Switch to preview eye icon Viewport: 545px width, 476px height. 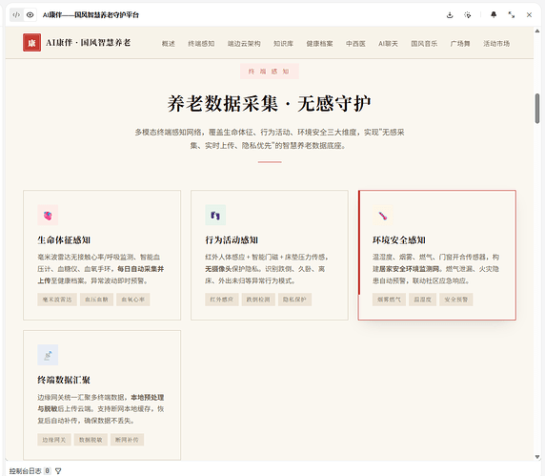[x=30, y=15]
